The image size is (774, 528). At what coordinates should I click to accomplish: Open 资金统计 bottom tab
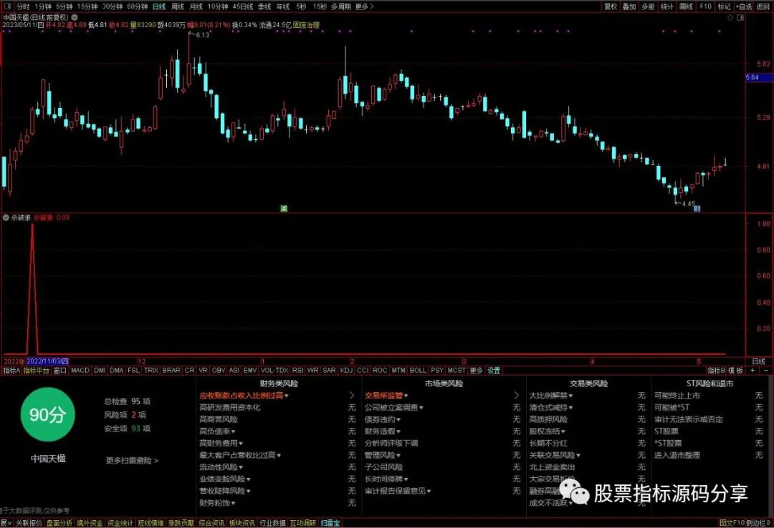[120, 522]
